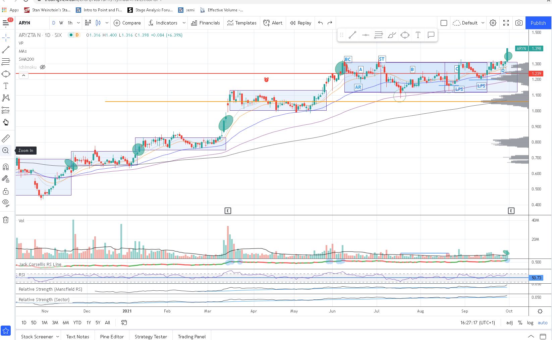The width and height of the screenshot is (552, 340).
Task: Set range to YTD
Action: pos(77,323)
